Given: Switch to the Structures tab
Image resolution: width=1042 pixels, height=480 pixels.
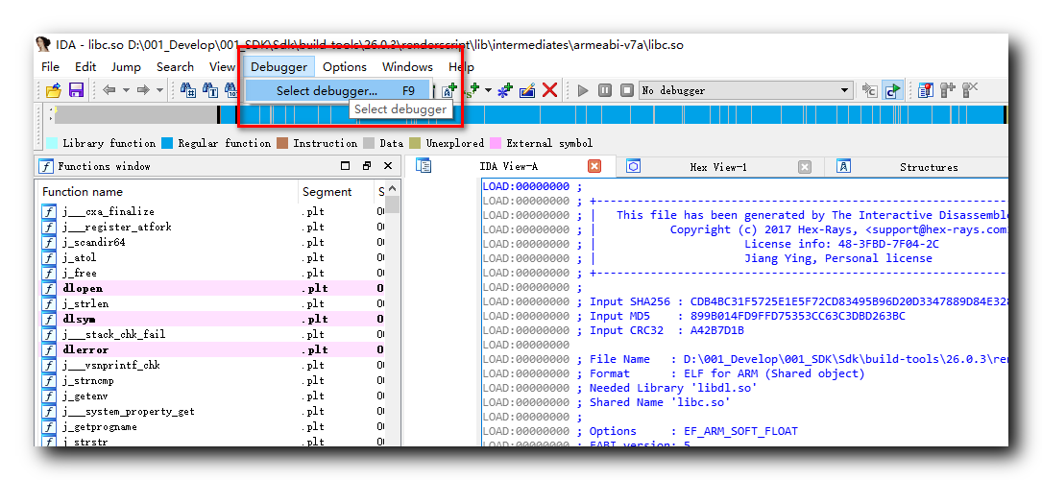Looking at the screenshot, I should pyautogui.click(x=929, y=167).
